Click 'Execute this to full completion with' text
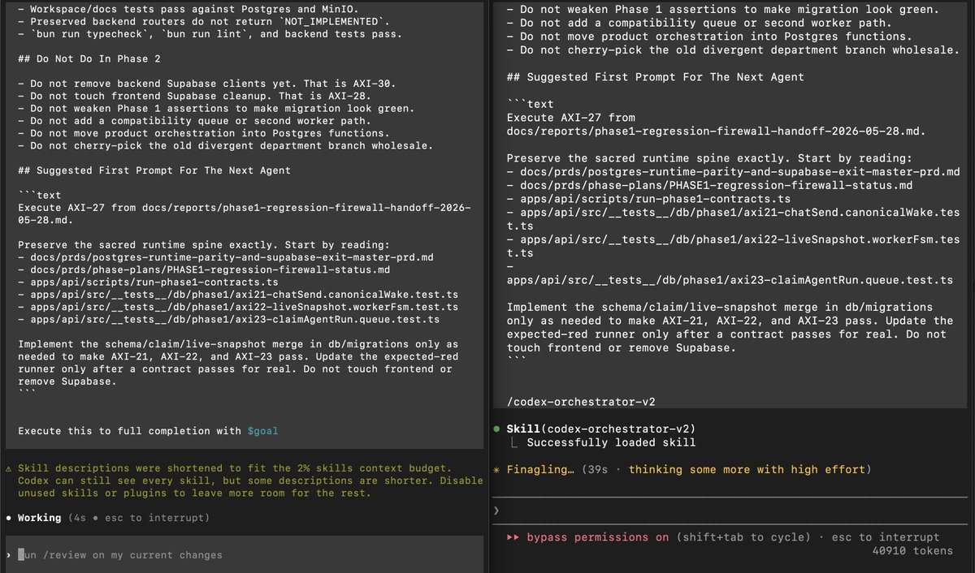This screenshot has width=975, height=573. [130, 430]
